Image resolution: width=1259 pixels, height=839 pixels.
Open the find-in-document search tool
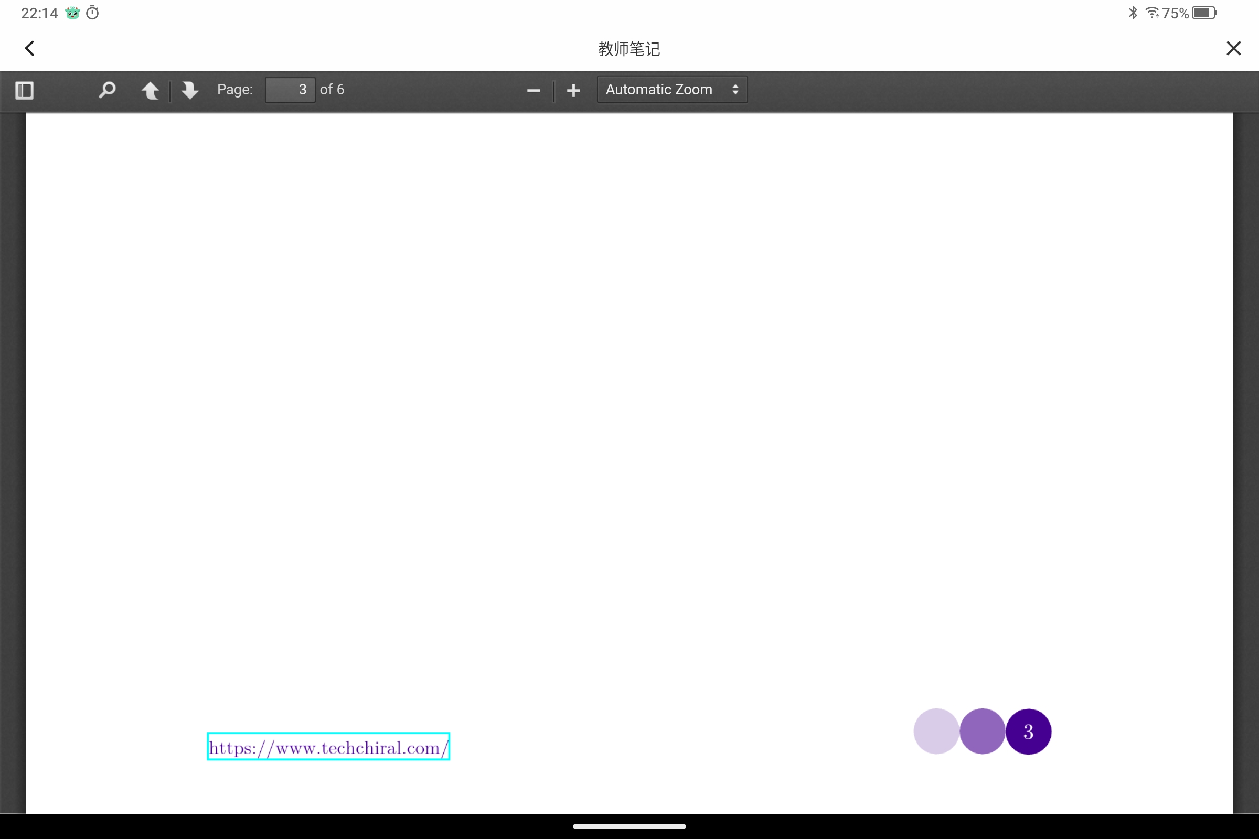coord(107,90)
